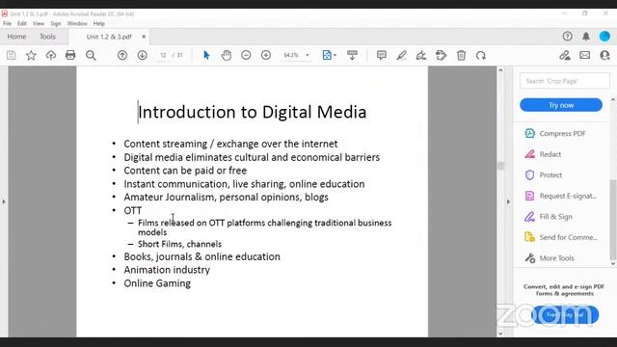
Task: Click the Try now button
Action: pos(561,105)
